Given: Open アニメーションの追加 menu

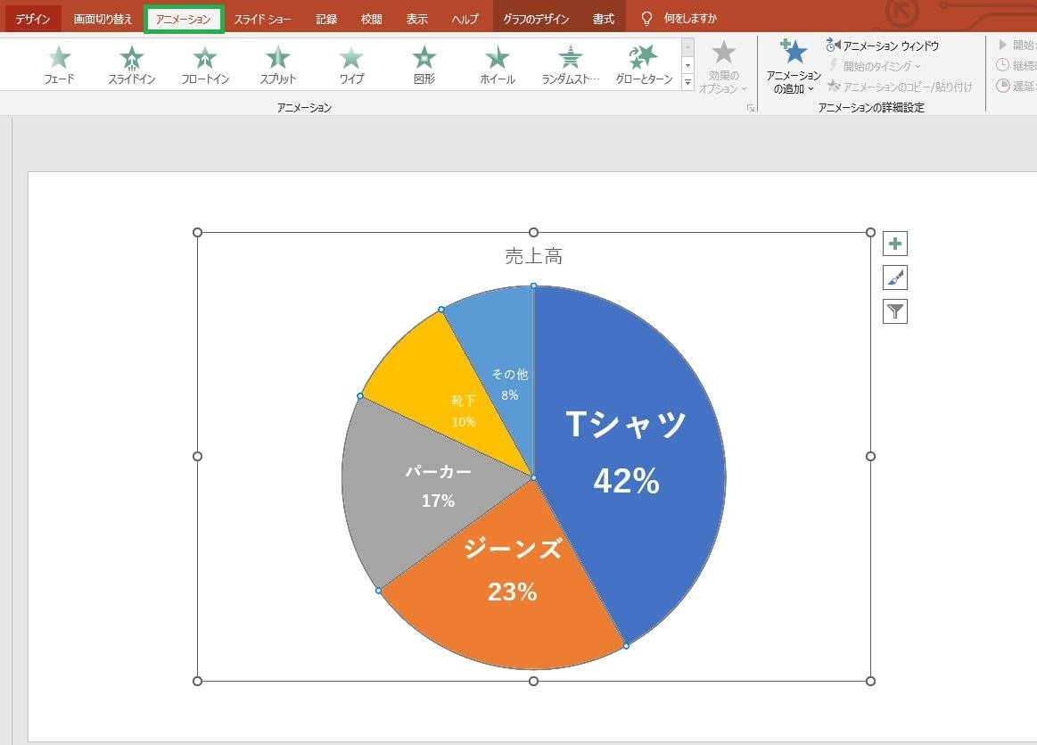Looking at the screenshot, I should point(793,68).
